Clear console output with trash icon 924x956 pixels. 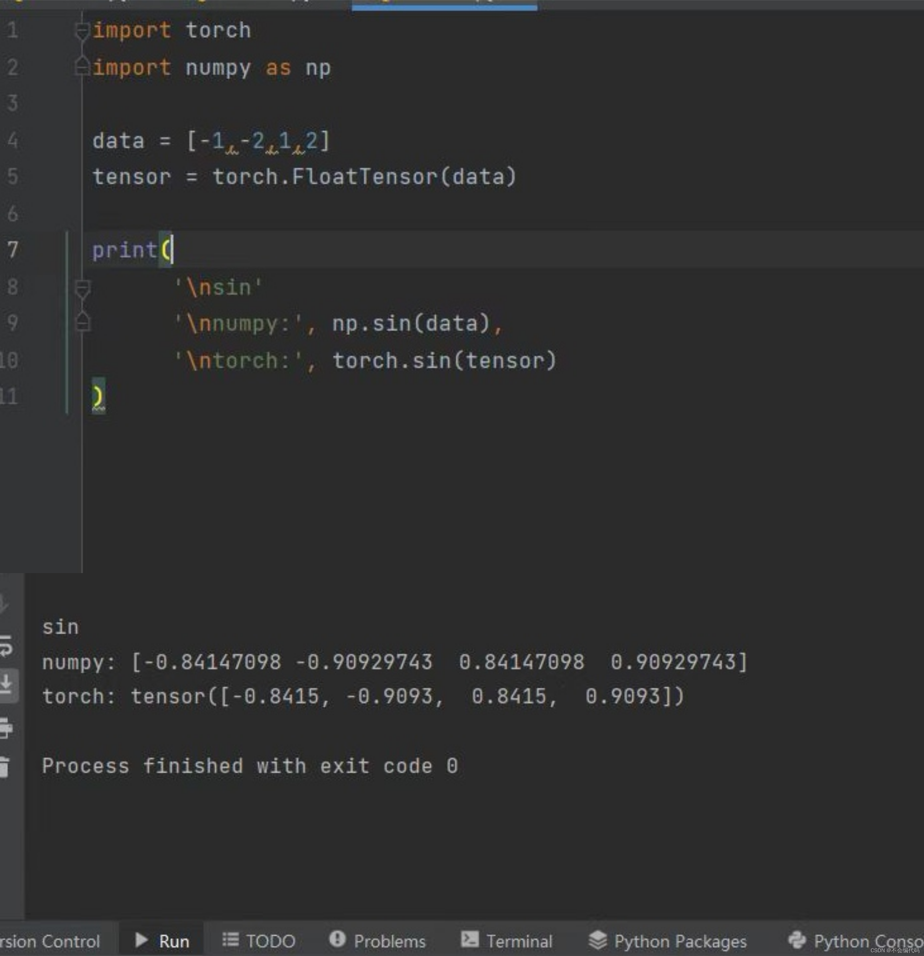[x=5, y=766]
